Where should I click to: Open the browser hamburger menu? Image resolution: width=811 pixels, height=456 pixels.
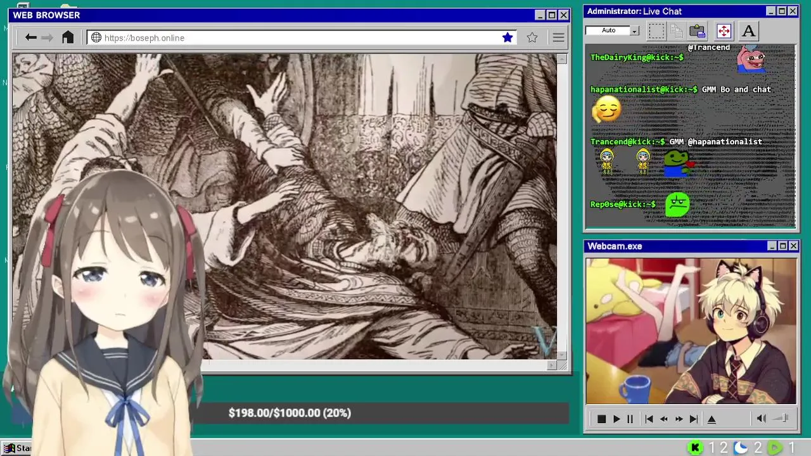click(558, 37)
